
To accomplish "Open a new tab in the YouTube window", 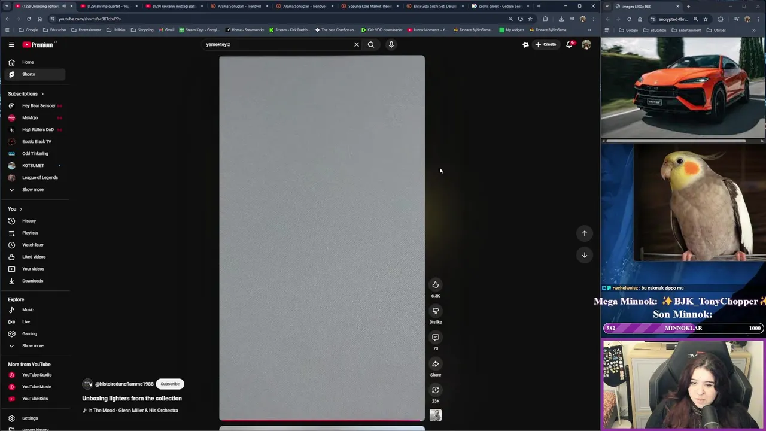I will coord(539,6).
